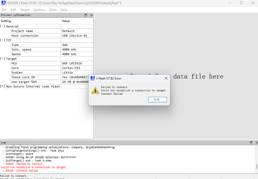Click the SEGGER icon in error dialog title
This screenshot has width=258, height=179.
[x=92, y=78]
